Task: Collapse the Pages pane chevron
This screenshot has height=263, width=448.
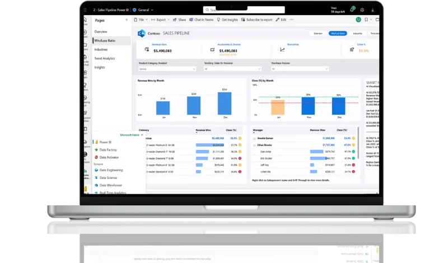Action: (127, 20)
